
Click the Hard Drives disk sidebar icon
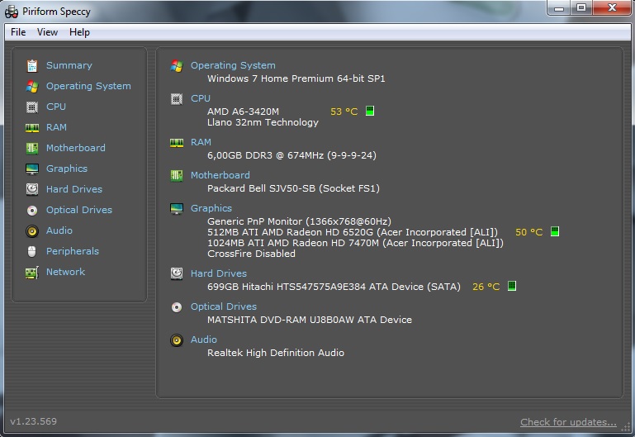32,189
